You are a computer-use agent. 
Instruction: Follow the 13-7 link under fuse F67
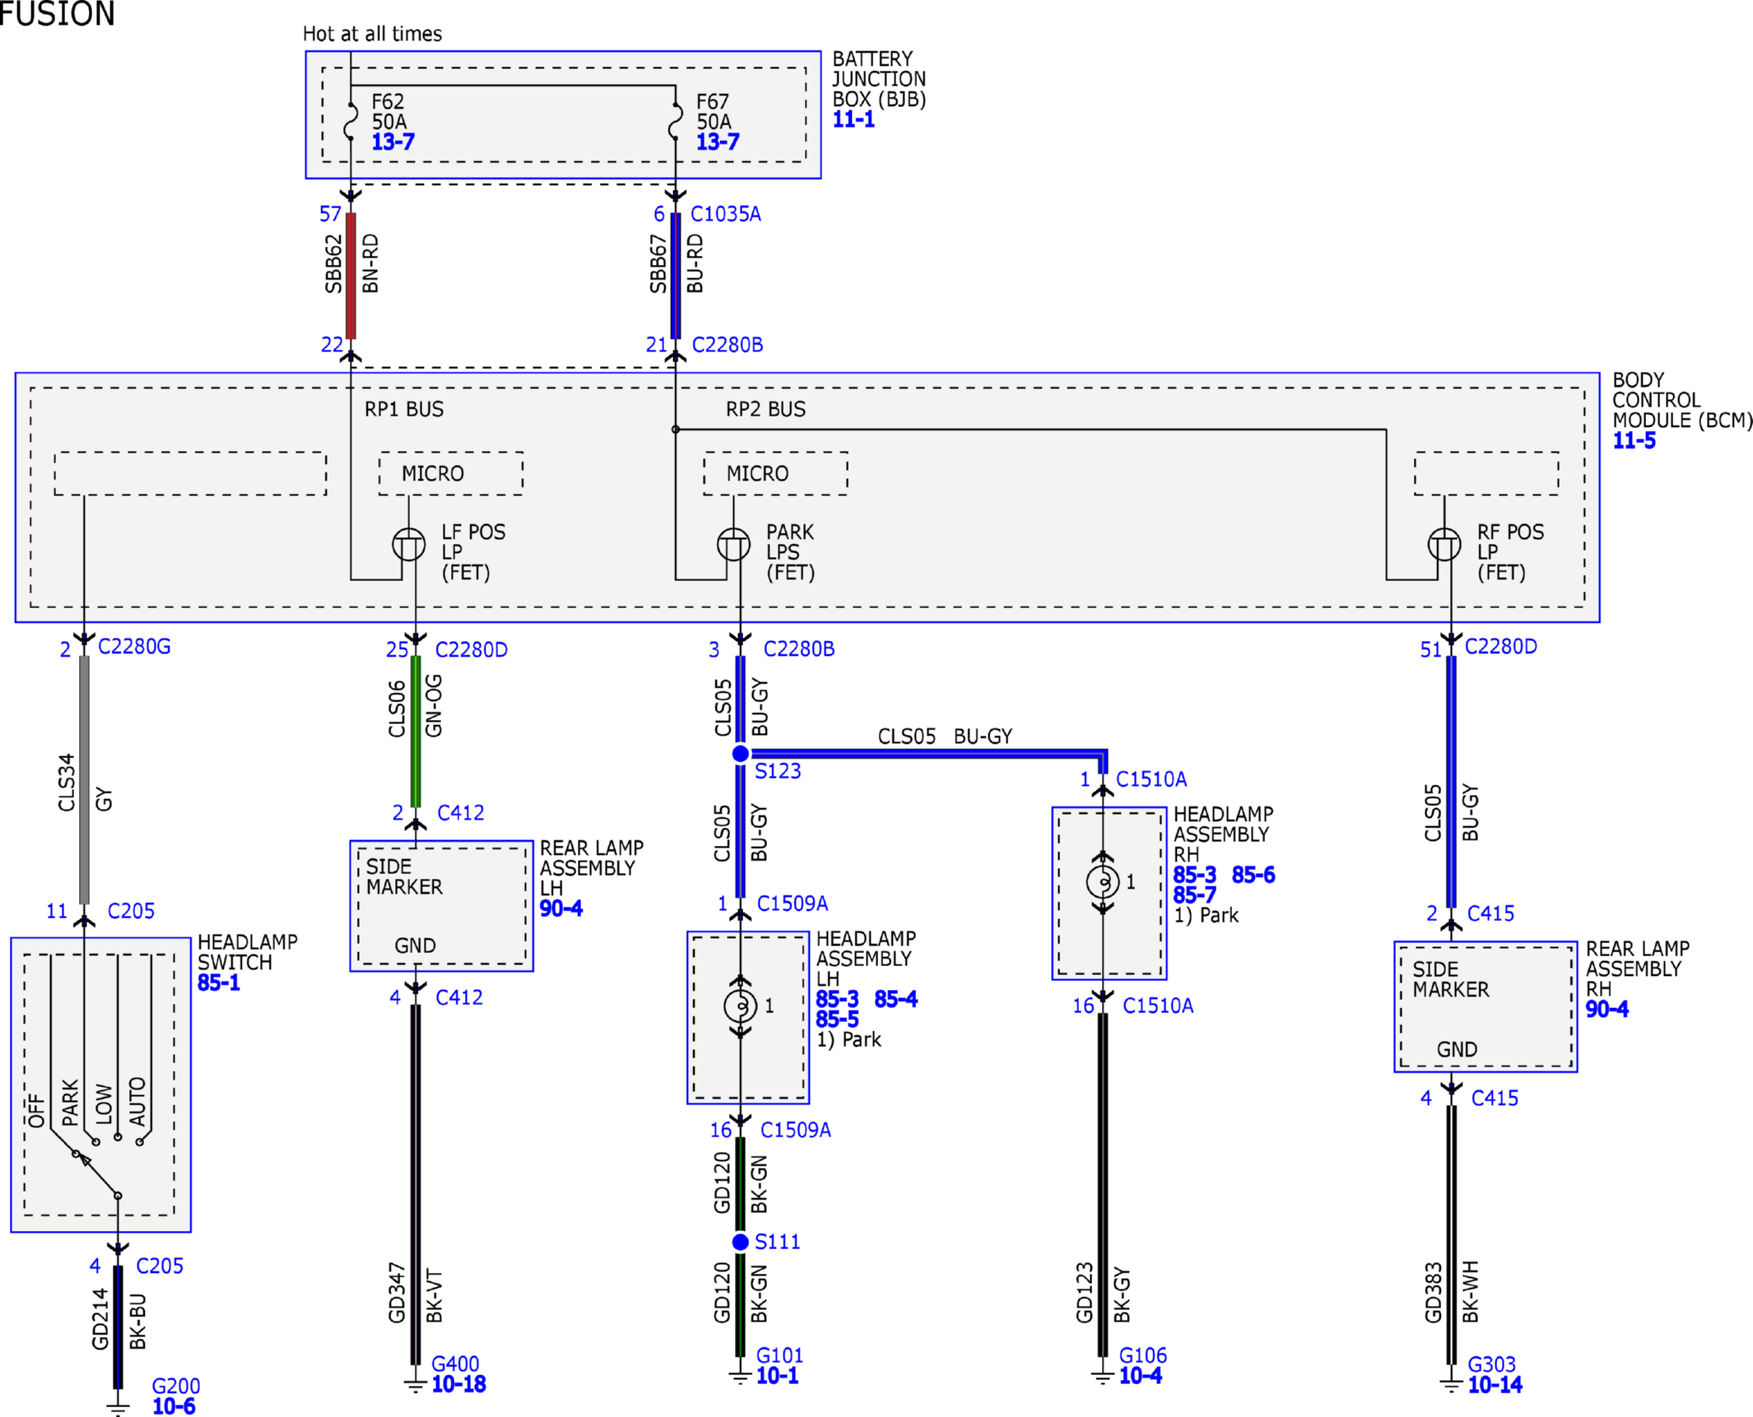(718, 142)
